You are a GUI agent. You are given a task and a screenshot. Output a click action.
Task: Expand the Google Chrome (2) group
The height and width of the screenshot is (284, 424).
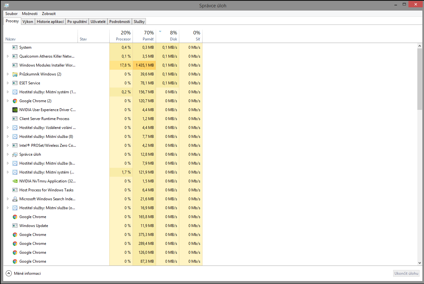(x=8, y=101)
